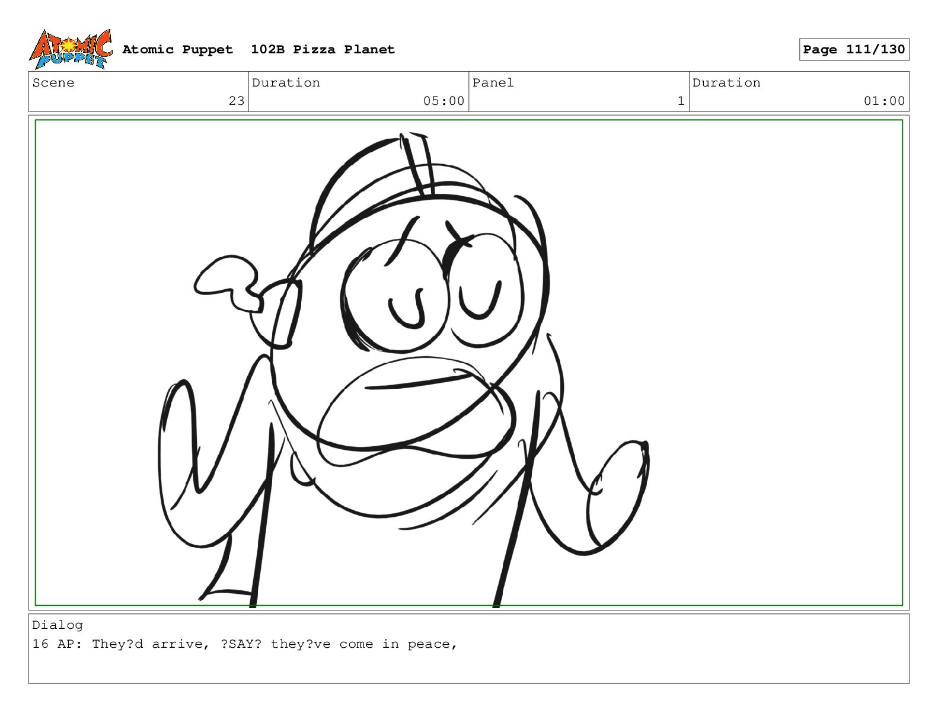Screen dimensions: 938x726
Task: Click the 'Scene' header label
Action: [53, 82]
